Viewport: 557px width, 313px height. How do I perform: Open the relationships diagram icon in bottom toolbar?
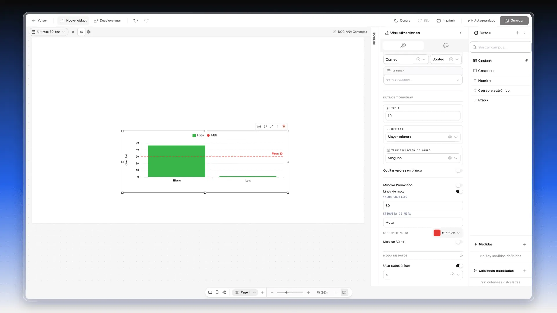[224, 292]
